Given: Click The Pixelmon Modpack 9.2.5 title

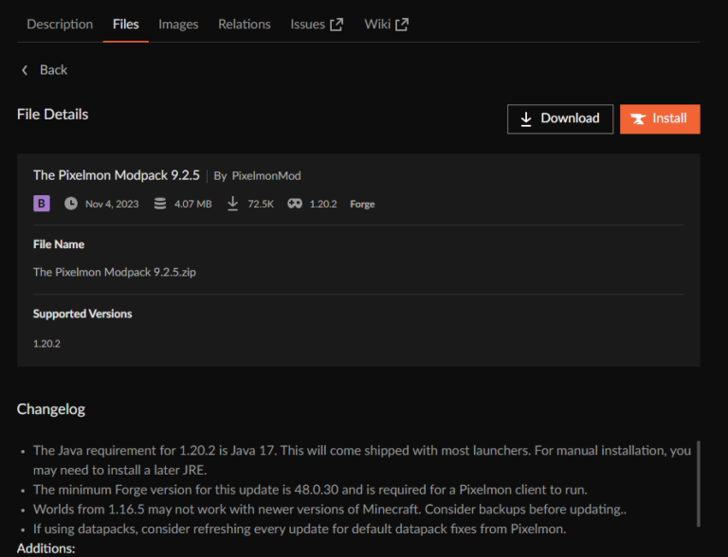Looking at the screenshot, I should [117, 175].
